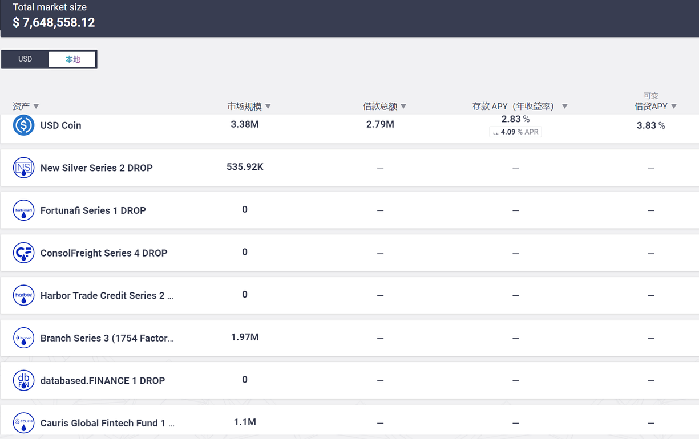
Task: Switch currency display to USD
Action: click(25, 59)
